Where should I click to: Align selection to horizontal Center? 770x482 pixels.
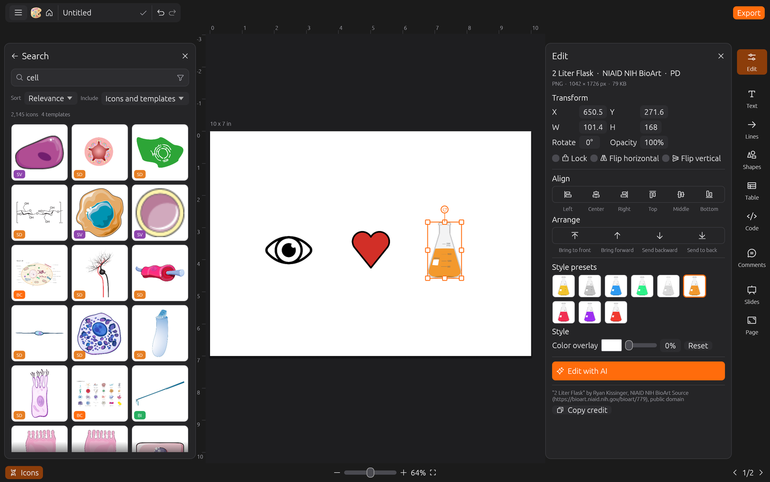click(596, 194)
